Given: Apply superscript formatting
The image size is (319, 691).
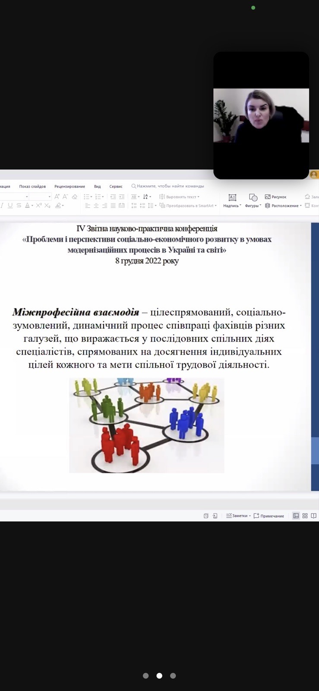Looking at the screenshot, I should tap(39, 206).
